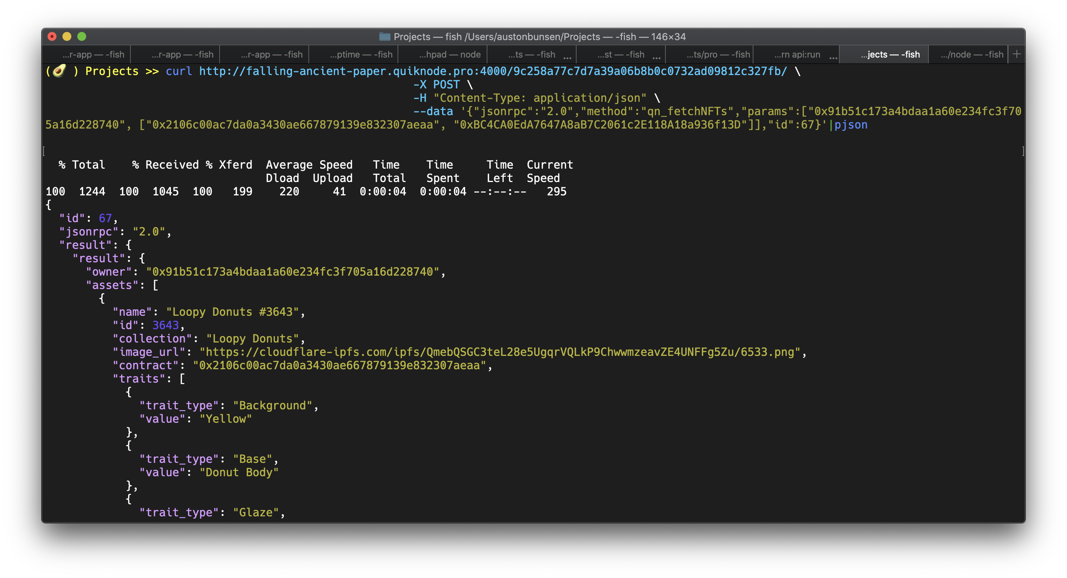Click the response id value 67
Image resolution: width=1067 pixels, height=578 pixels.
coord(105,218)
